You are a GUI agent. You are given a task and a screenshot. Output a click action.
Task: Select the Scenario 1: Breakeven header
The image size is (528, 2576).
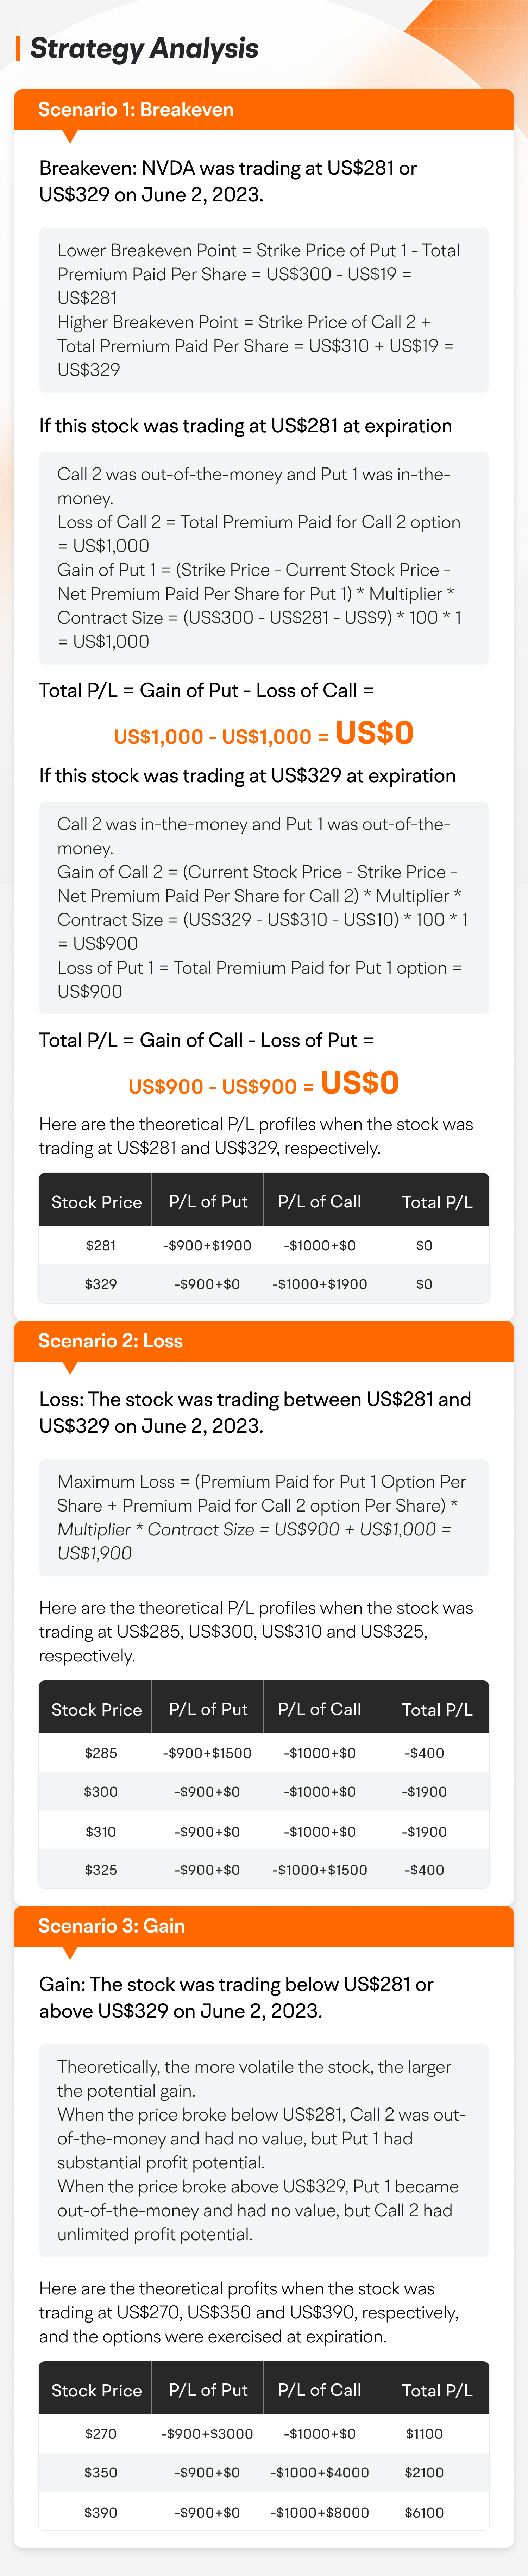click(264, 110)
